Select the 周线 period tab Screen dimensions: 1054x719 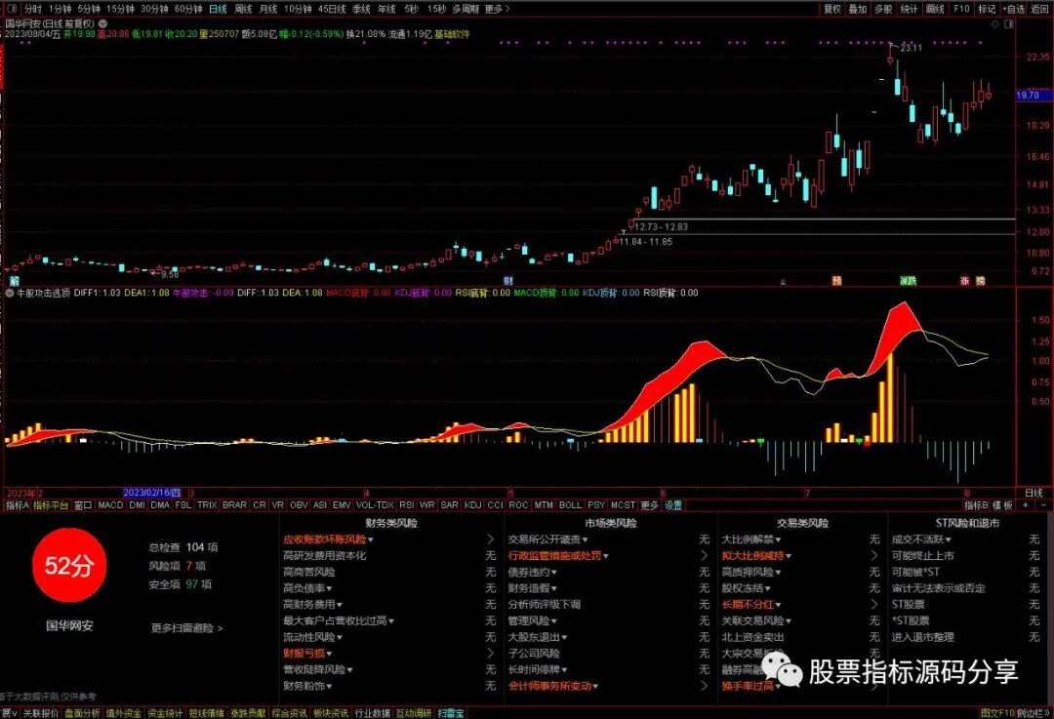click(x=243, y=9)
